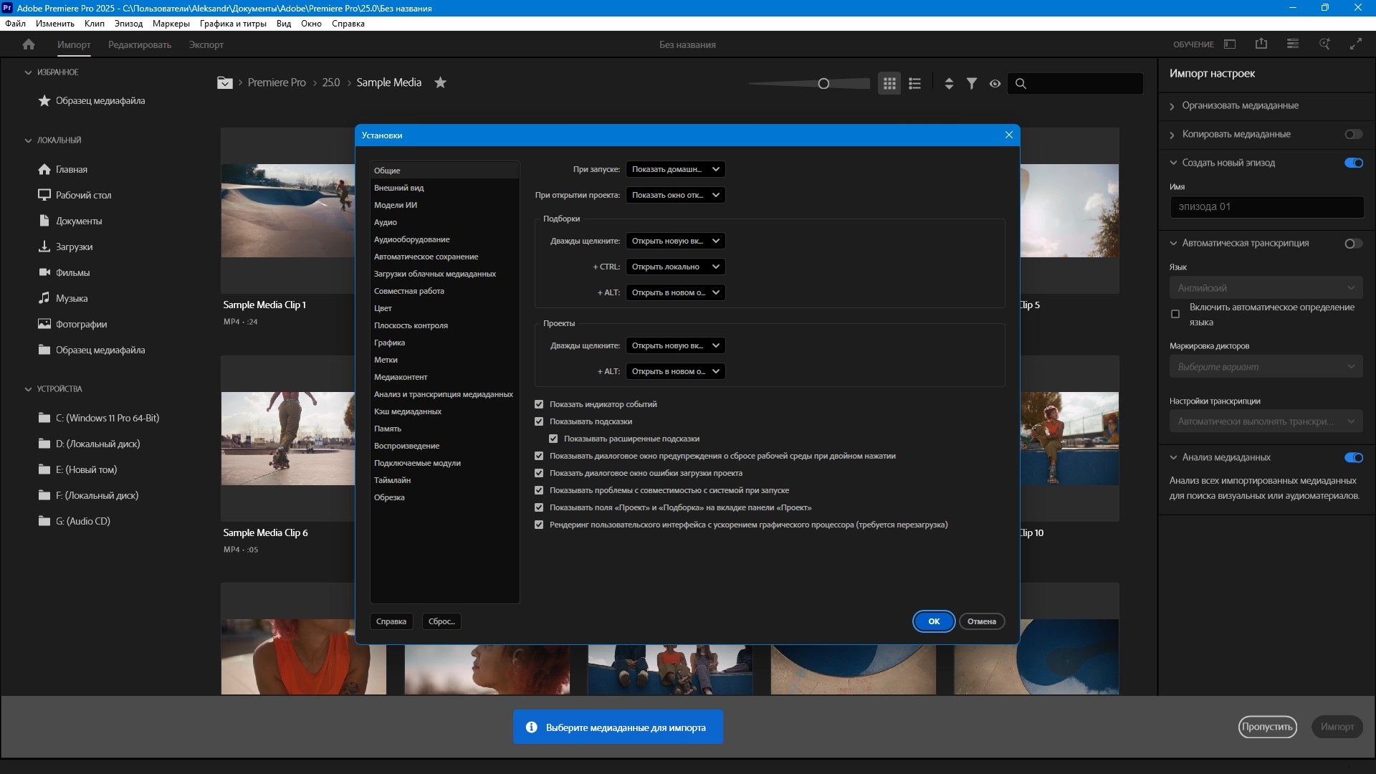Screen dimensions: 1376x774
Task: Switch to grid view of media
Action: 889,83
